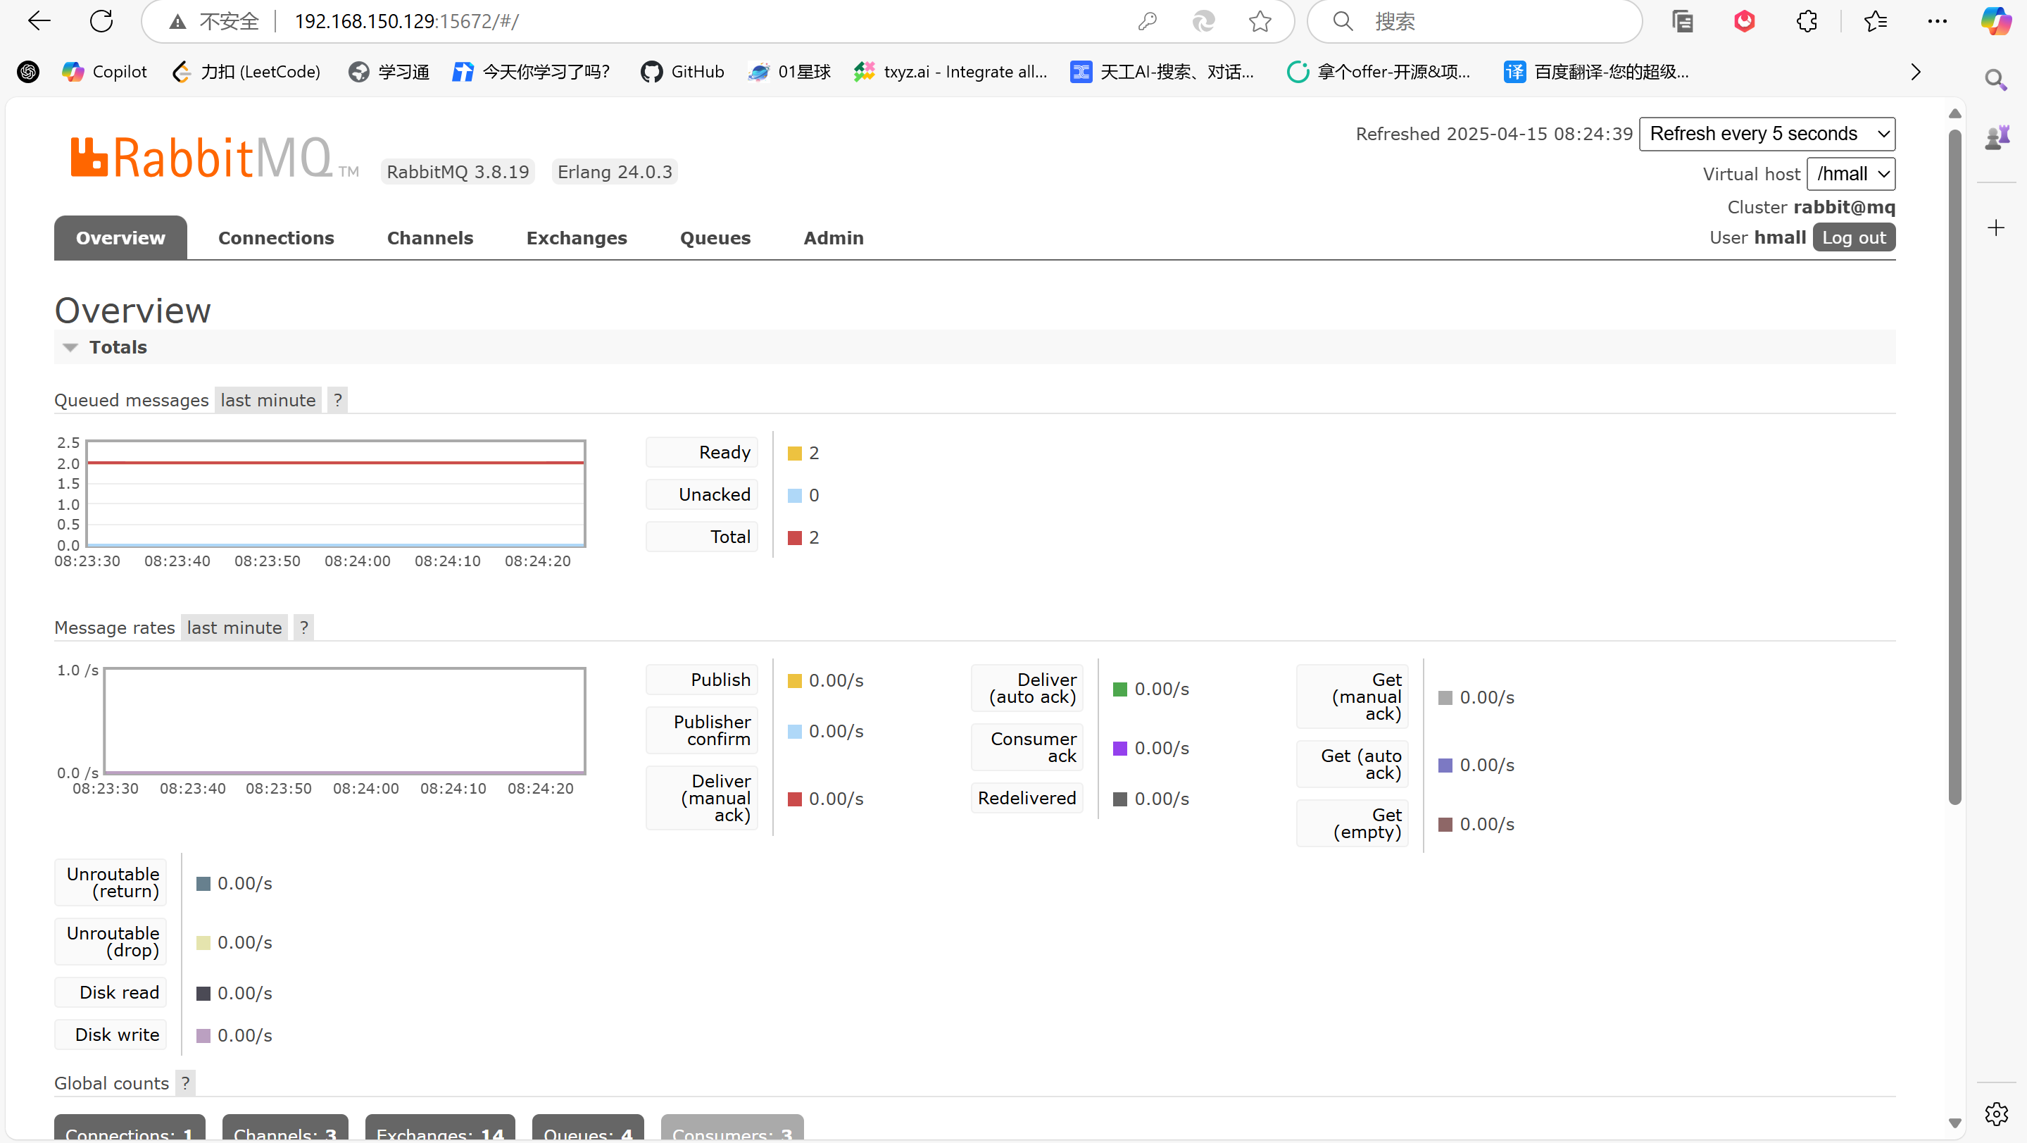Click the favorites star in the address bar
Screen dimensions: 2027x1143
click(x=1259, y=21)
